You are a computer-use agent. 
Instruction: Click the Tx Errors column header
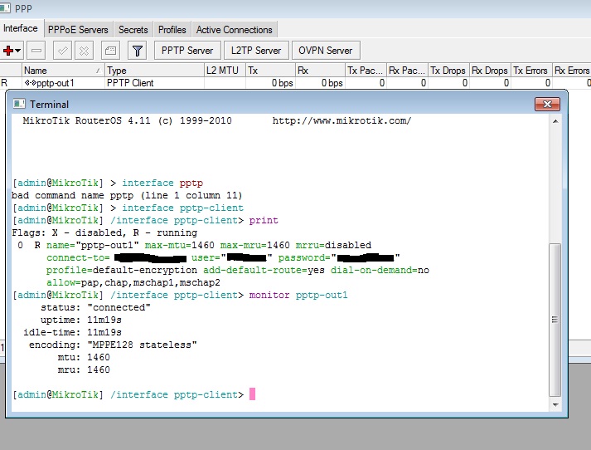pyautogui.click(x=531, y=71)
